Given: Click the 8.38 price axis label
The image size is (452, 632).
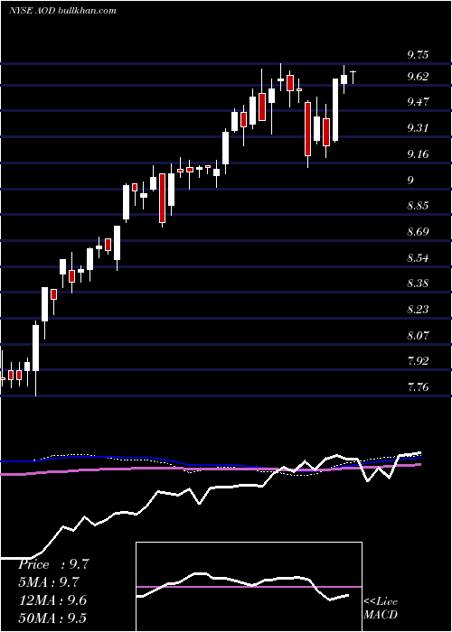Looking at the screenshot, I should pyautogui.click(x=418, y=283).
